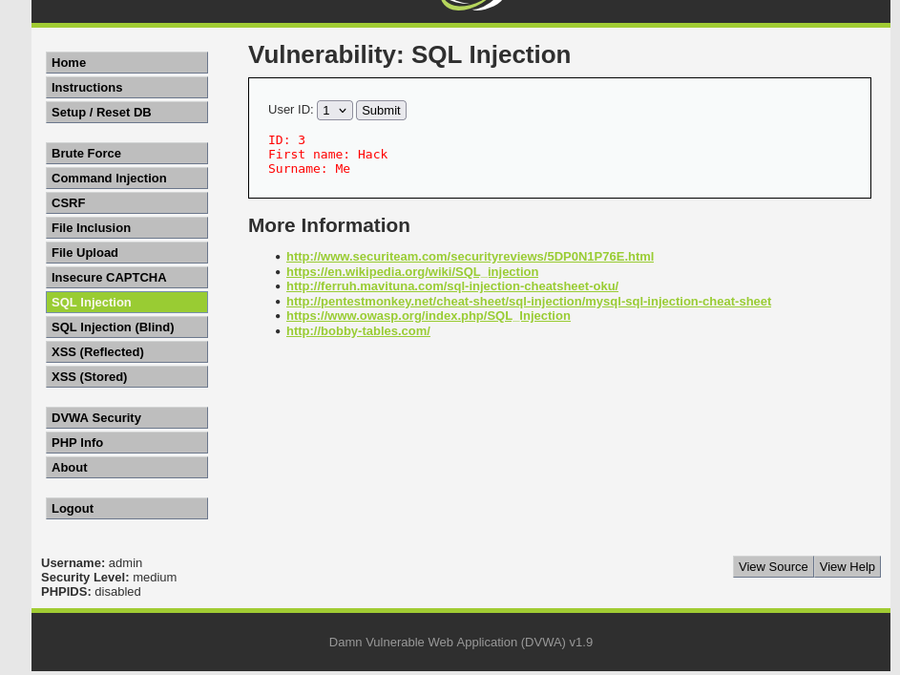900x675 pixels.
Task: Open the User ID dropdown
Action: (334, 111)
